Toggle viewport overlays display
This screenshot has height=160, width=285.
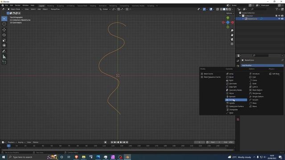[x=211, y=9]
